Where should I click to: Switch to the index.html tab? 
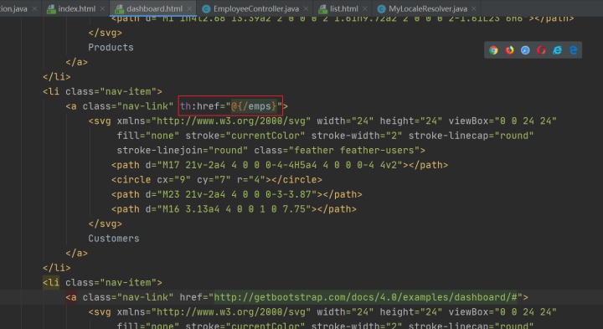(76, 8)
